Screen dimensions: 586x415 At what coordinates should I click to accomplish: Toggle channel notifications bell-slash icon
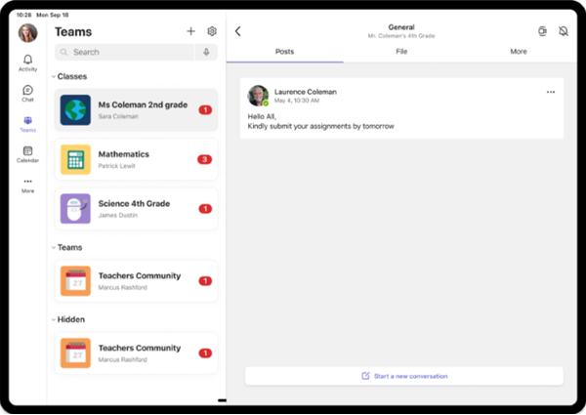[x=564, y=31]
